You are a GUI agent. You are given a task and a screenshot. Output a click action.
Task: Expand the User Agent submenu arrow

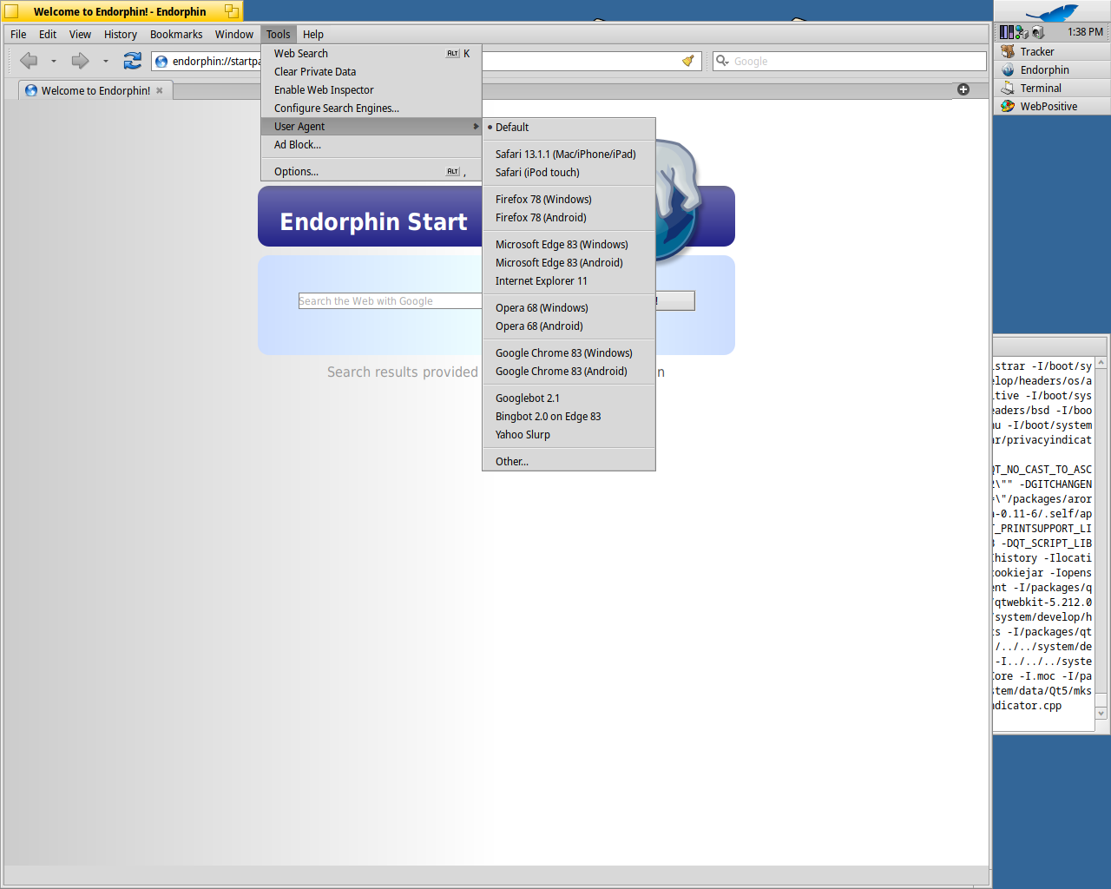click(476, 127)
